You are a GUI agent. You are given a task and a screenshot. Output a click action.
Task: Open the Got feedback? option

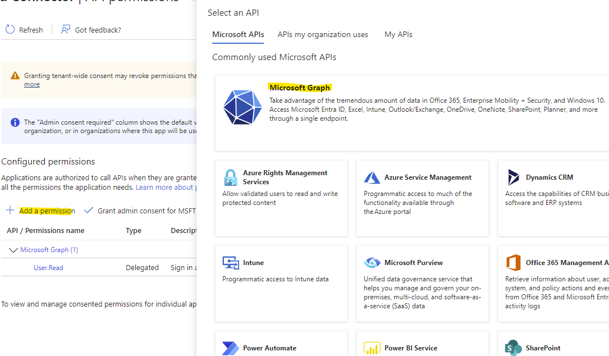[x=91, y=30]
